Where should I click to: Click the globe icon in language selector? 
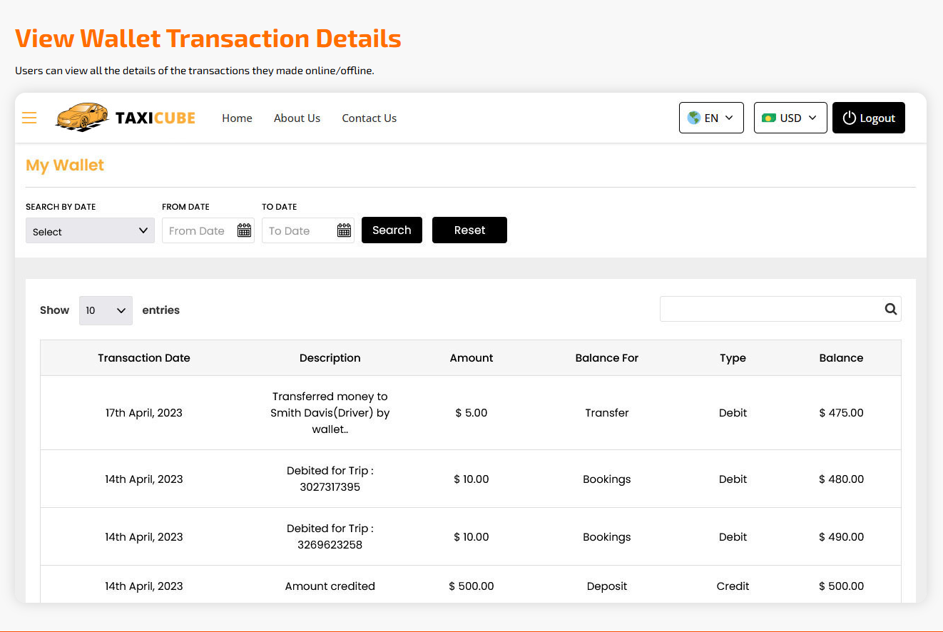pyautogui.click(x=693, y=118)
